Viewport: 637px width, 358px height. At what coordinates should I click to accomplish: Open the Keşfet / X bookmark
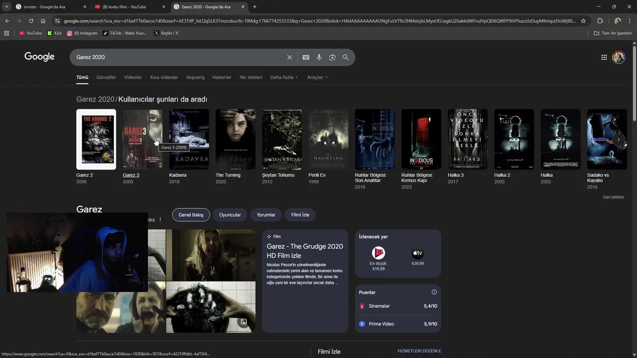pyautogui.click(x=166, y=33)
